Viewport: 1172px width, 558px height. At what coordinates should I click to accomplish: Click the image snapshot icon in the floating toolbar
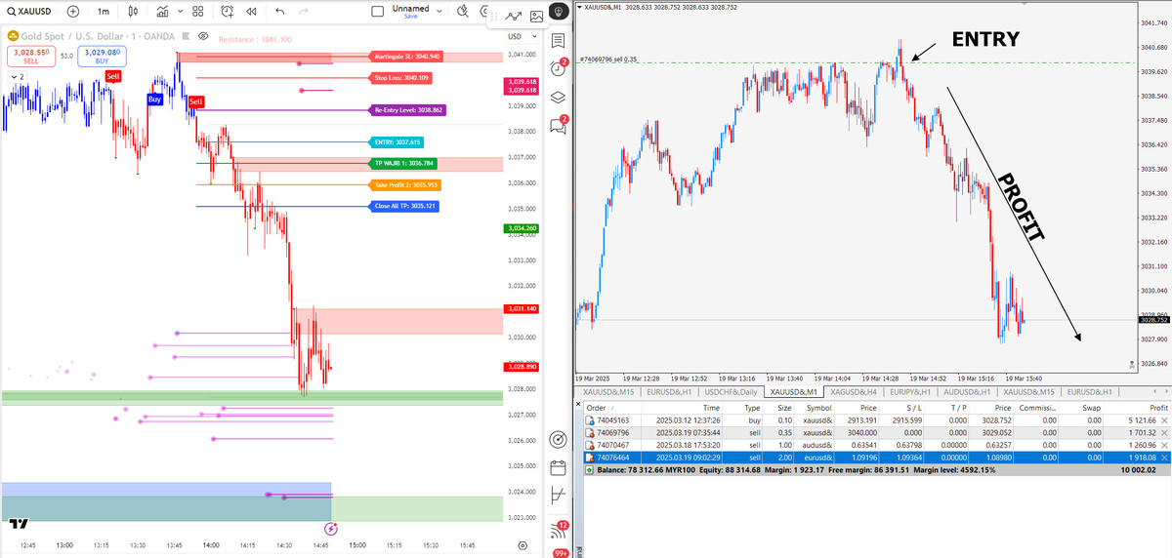[x=536, y=16]
